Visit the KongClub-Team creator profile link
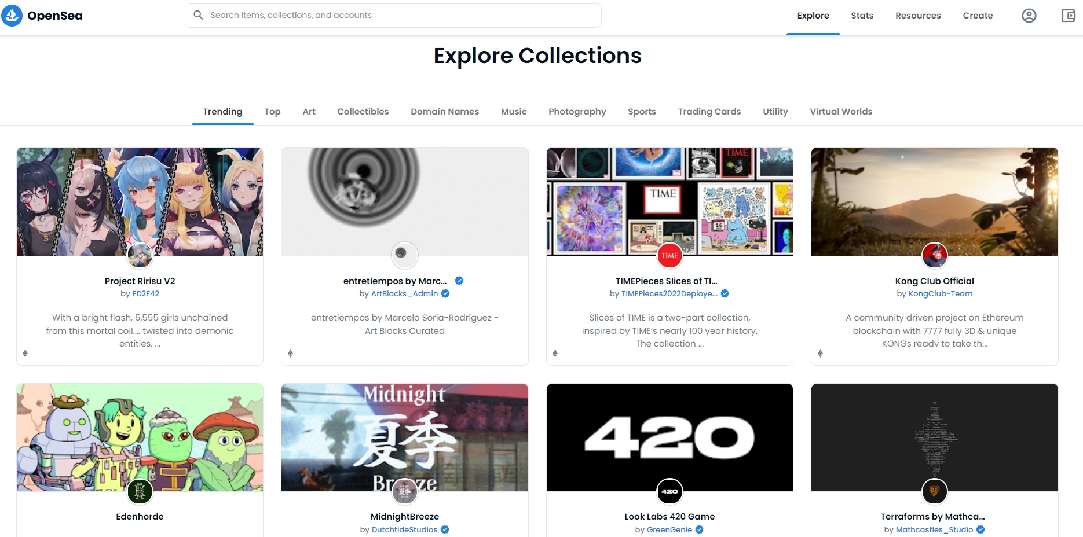The width and height of the screenshot is (1083, 537). (940, 294)
